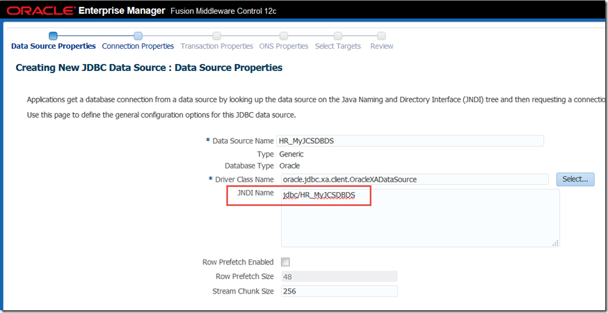The image size is (608, 313).
Task: Click the Review step marker icon
Action: [x=381, y=35]
